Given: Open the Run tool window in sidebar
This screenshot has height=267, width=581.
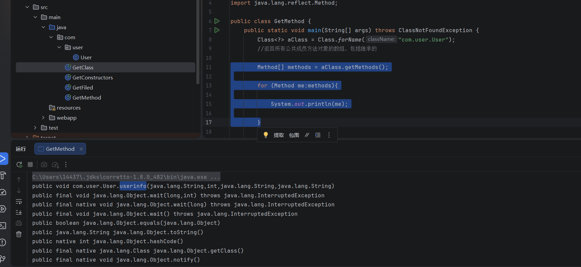Looking at the screenshot, I should point(3,158).
